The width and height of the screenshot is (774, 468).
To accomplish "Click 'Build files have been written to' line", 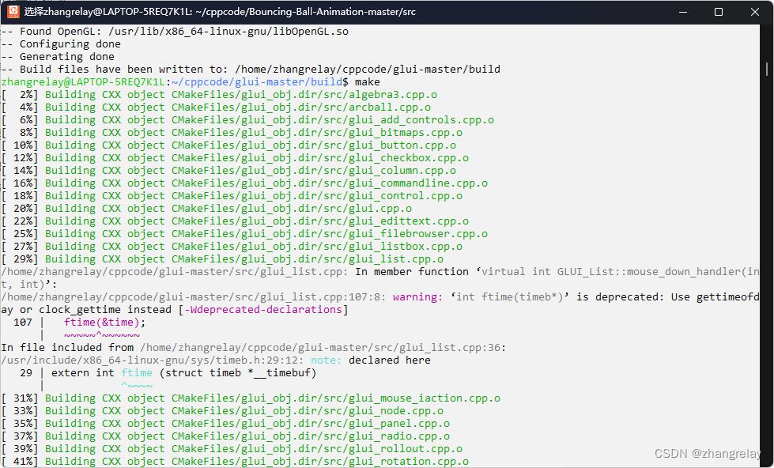I will 251,69.
